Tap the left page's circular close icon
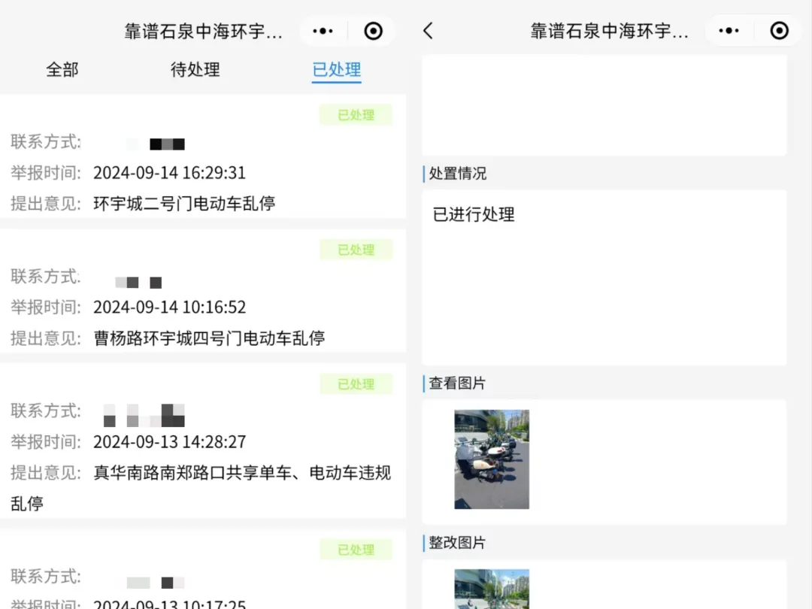 tap(373, 31)
